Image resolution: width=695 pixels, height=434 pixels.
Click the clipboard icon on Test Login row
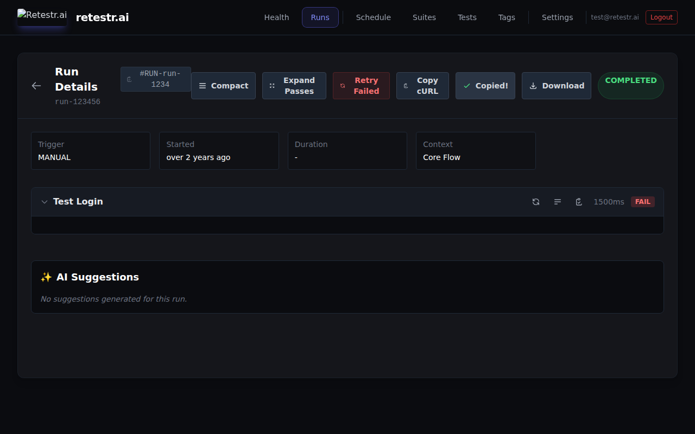(x=579, y=202)
